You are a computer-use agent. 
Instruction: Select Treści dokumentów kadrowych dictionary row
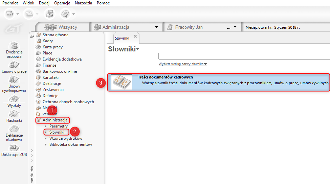(x=218, y=82)
